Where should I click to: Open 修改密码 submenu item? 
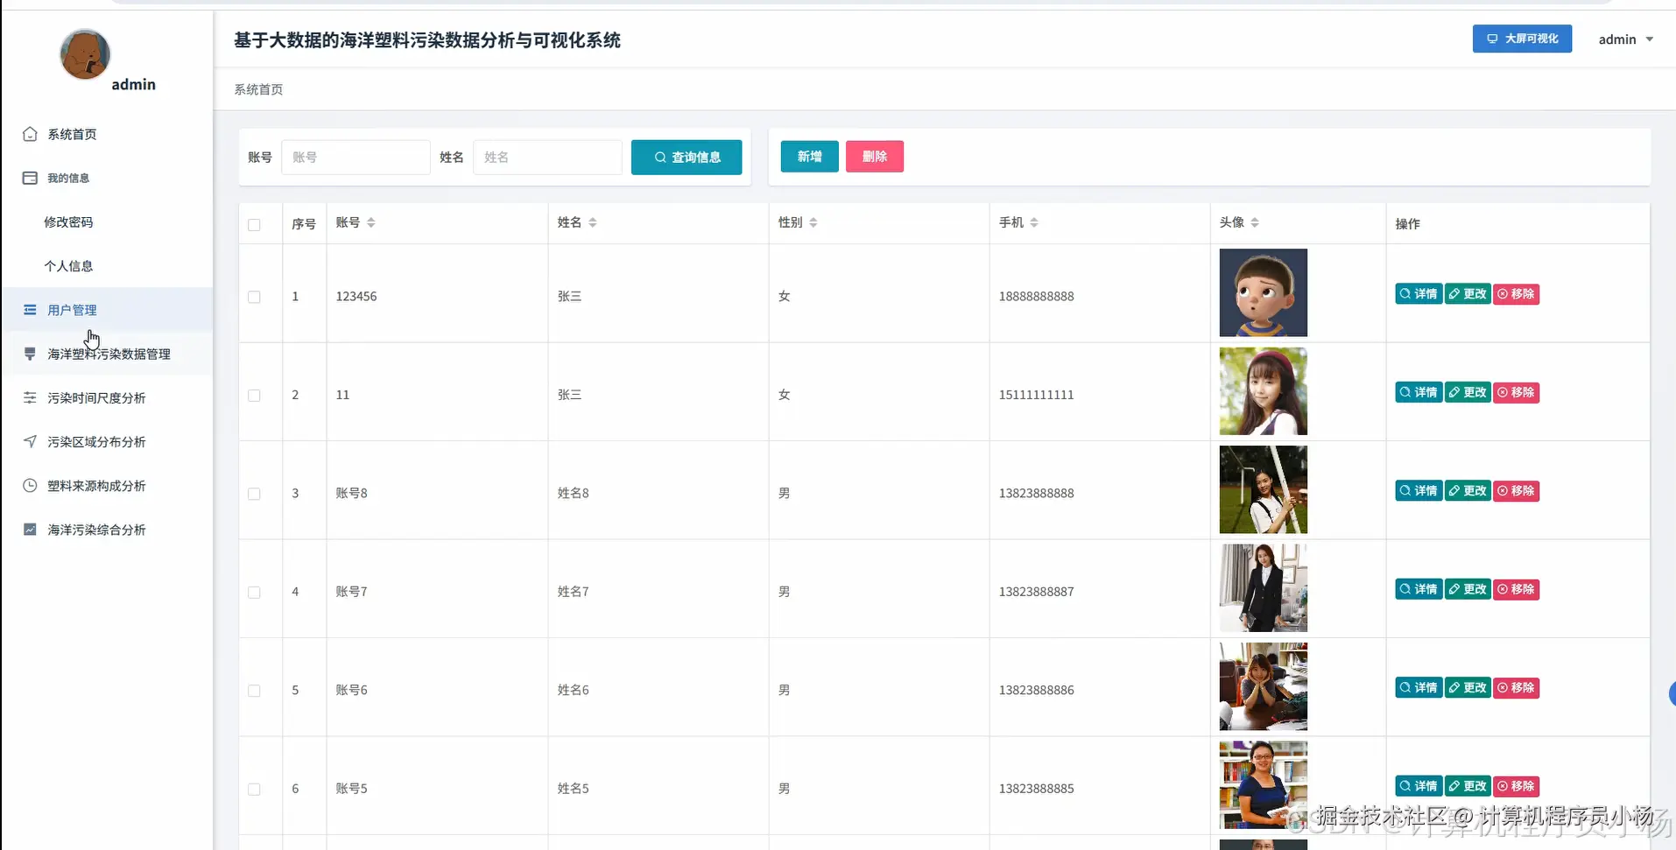pos(107,222)
